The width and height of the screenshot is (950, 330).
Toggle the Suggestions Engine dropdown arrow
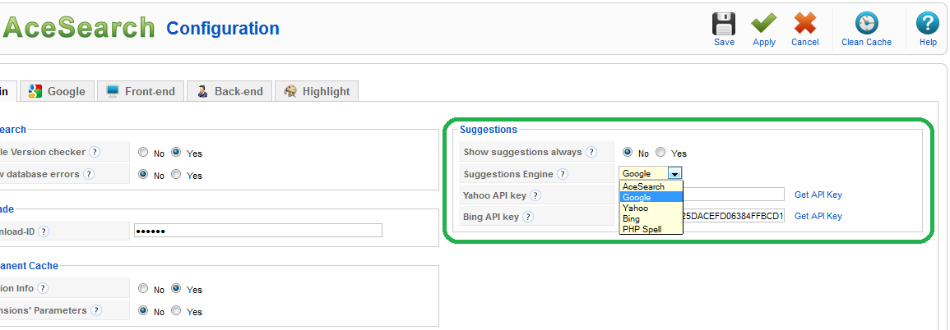tap(675, 173)
